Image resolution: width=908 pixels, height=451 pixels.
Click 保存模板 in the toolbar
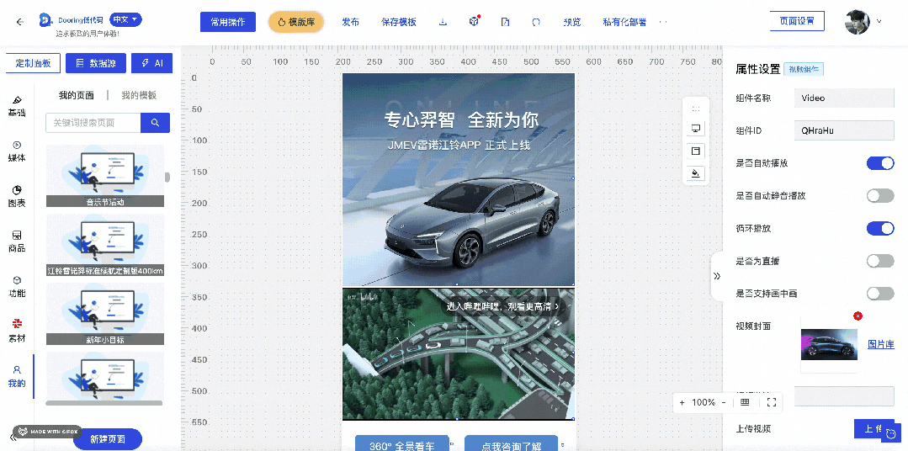point(398,22)
